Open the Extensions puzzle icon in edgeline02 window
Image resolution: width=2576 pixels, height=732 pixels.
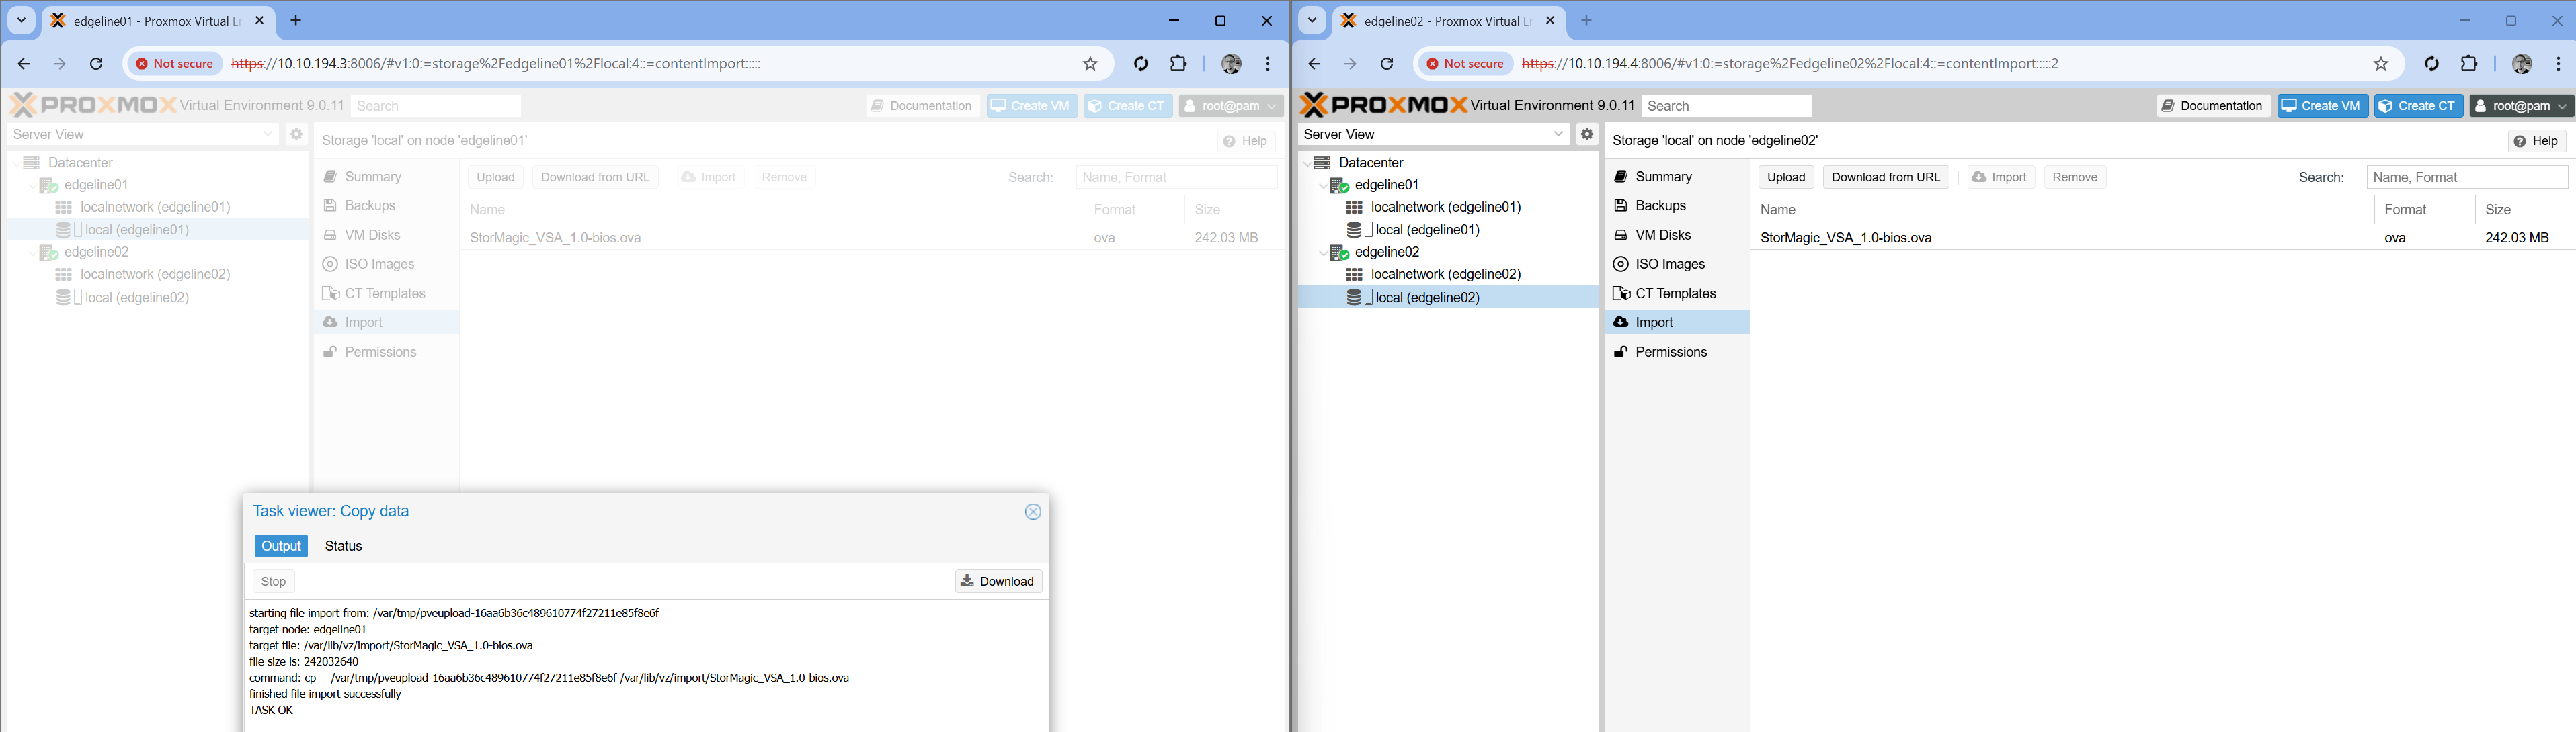[2469, 64]
